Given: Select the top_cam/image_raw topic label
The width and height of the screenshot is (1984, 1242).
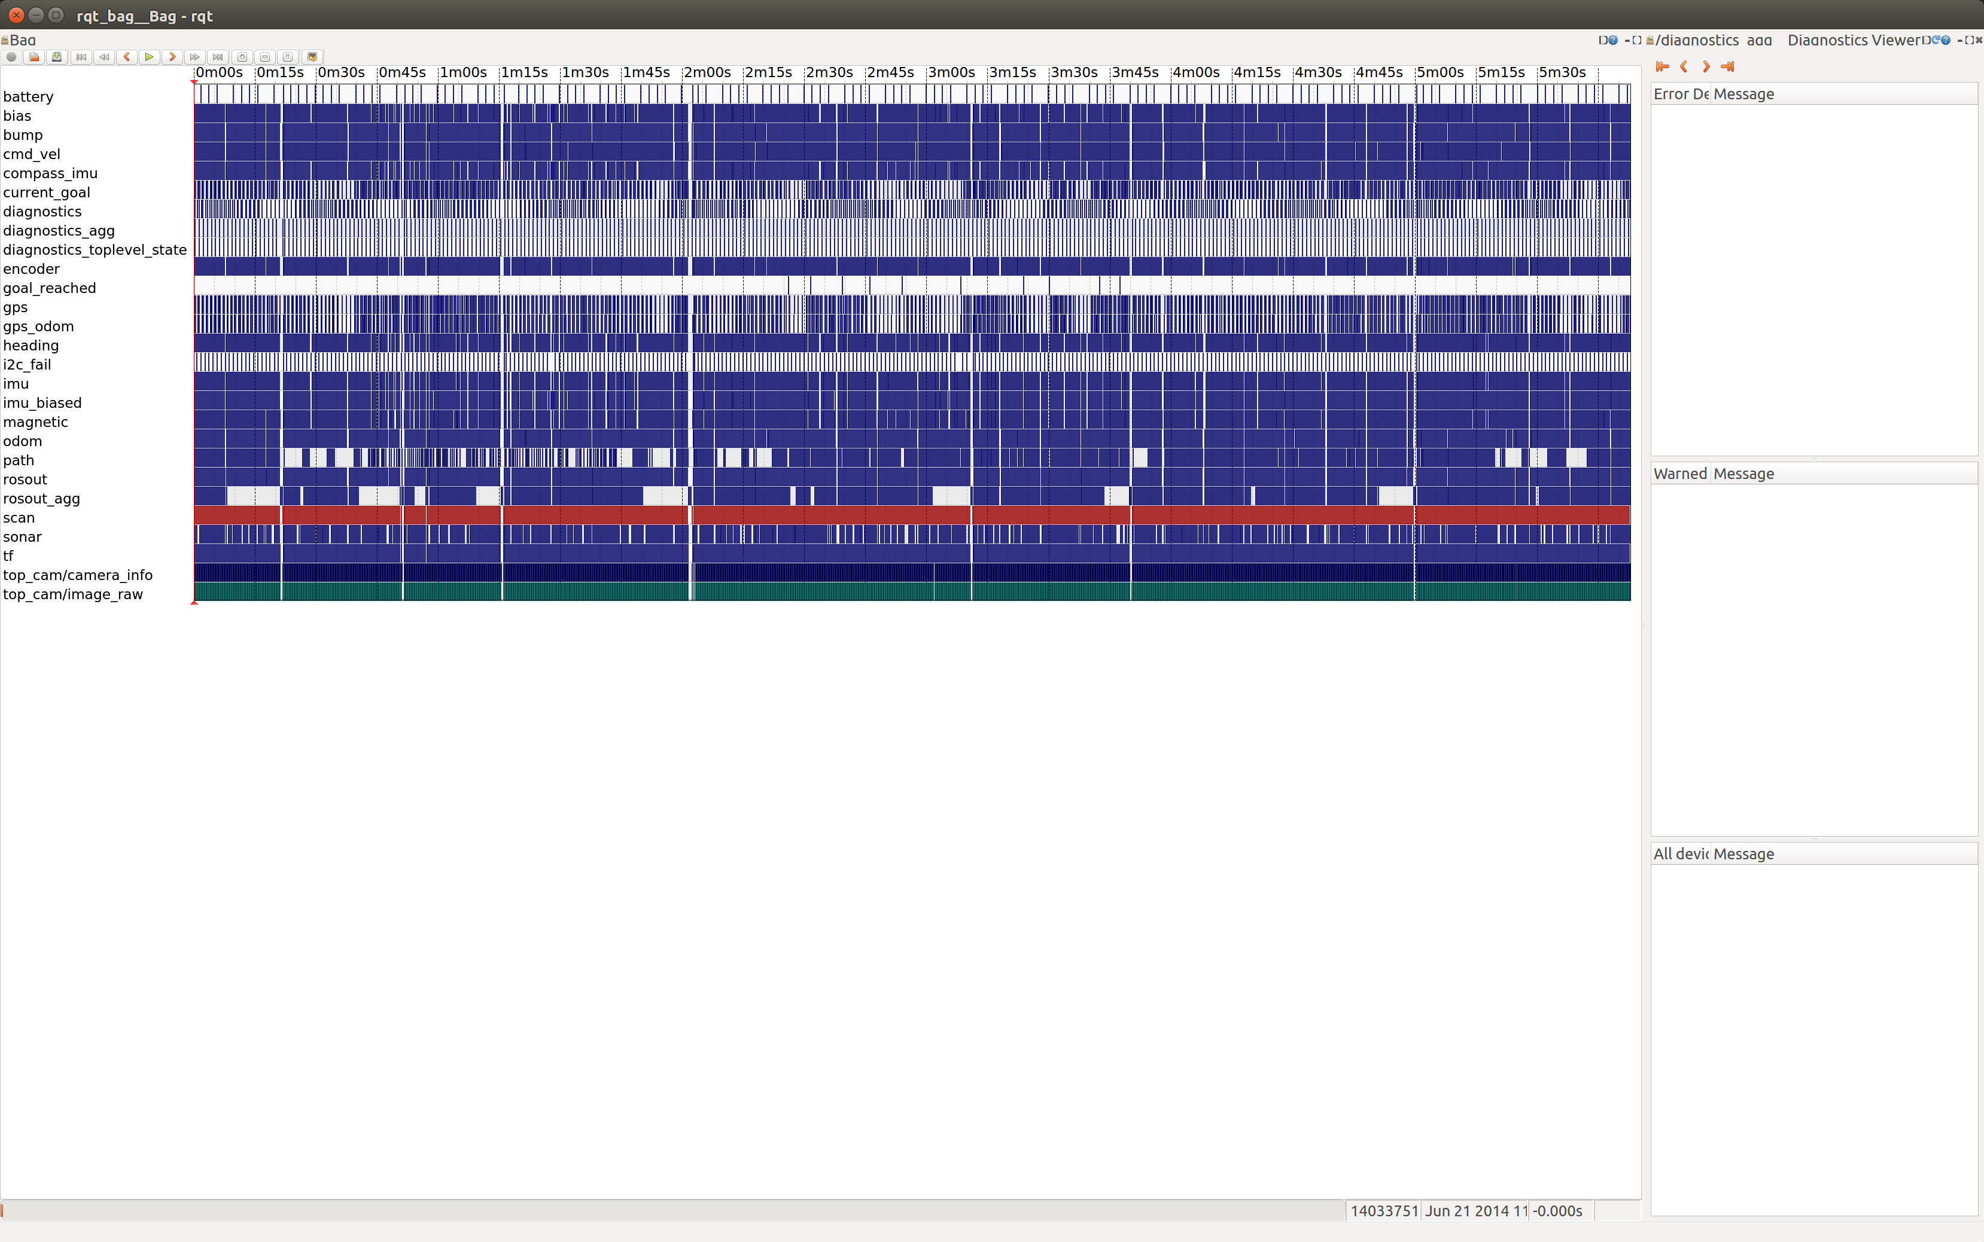Looking at the screenshot, I should click(73, 595).
